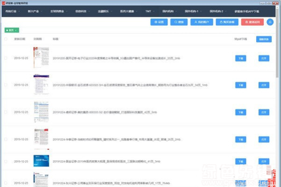This screenshot has height=187, width=281.
Task: Open notifications via the round bell icon
Action: (270, 22)
